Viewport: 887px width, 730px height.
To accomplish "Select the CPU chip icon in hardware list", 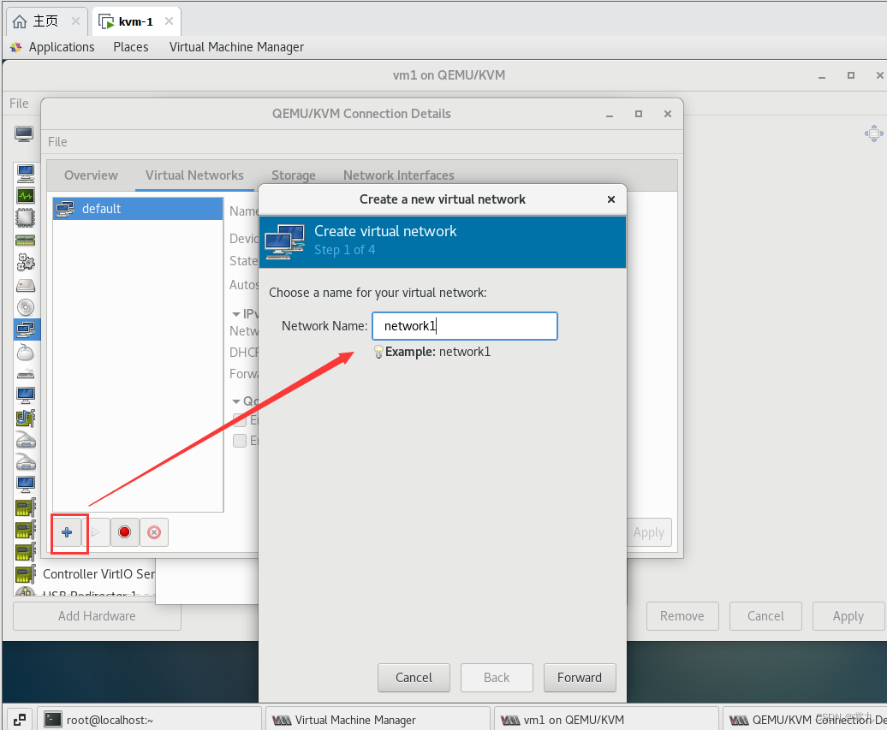I will pyautogui.click(x=26, y=217).
